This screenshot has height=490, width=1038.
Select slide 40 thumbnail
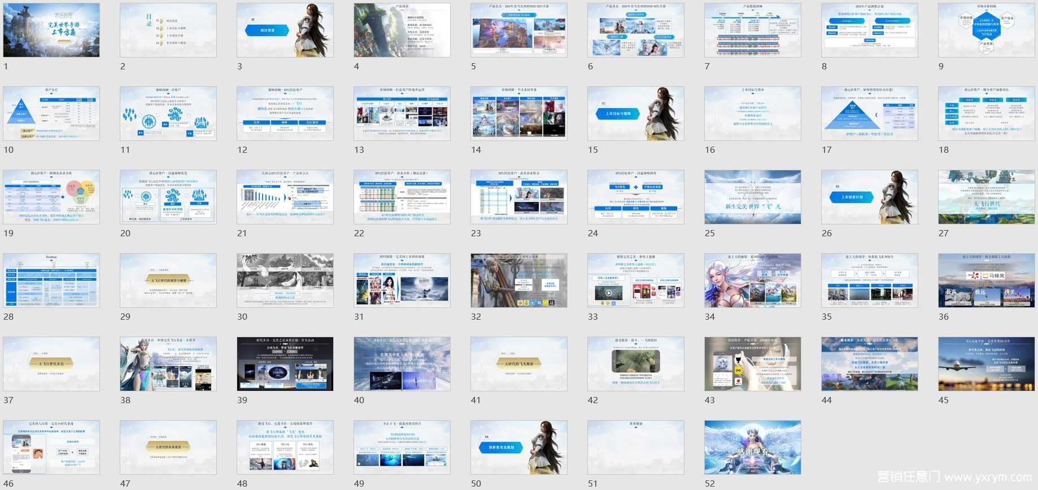(x=402, y=364)
